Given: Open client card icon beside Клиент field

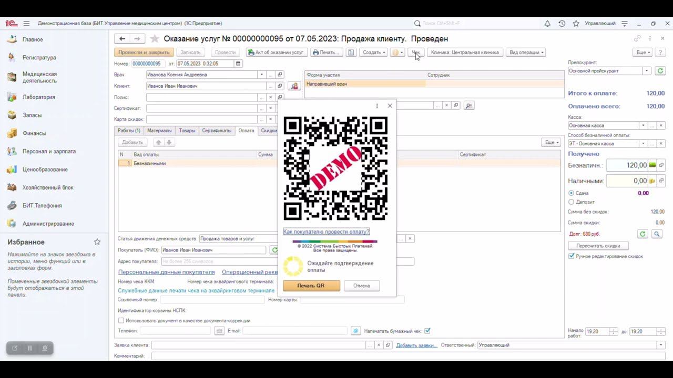Looking at the screenshot, I should click(x=294, y=86).
